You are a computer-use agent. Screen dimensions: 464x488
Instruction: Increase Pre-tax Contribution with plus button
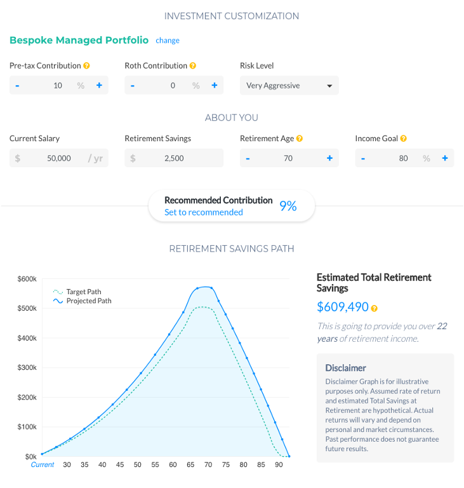pyautogui.click(x=99, y=85)
